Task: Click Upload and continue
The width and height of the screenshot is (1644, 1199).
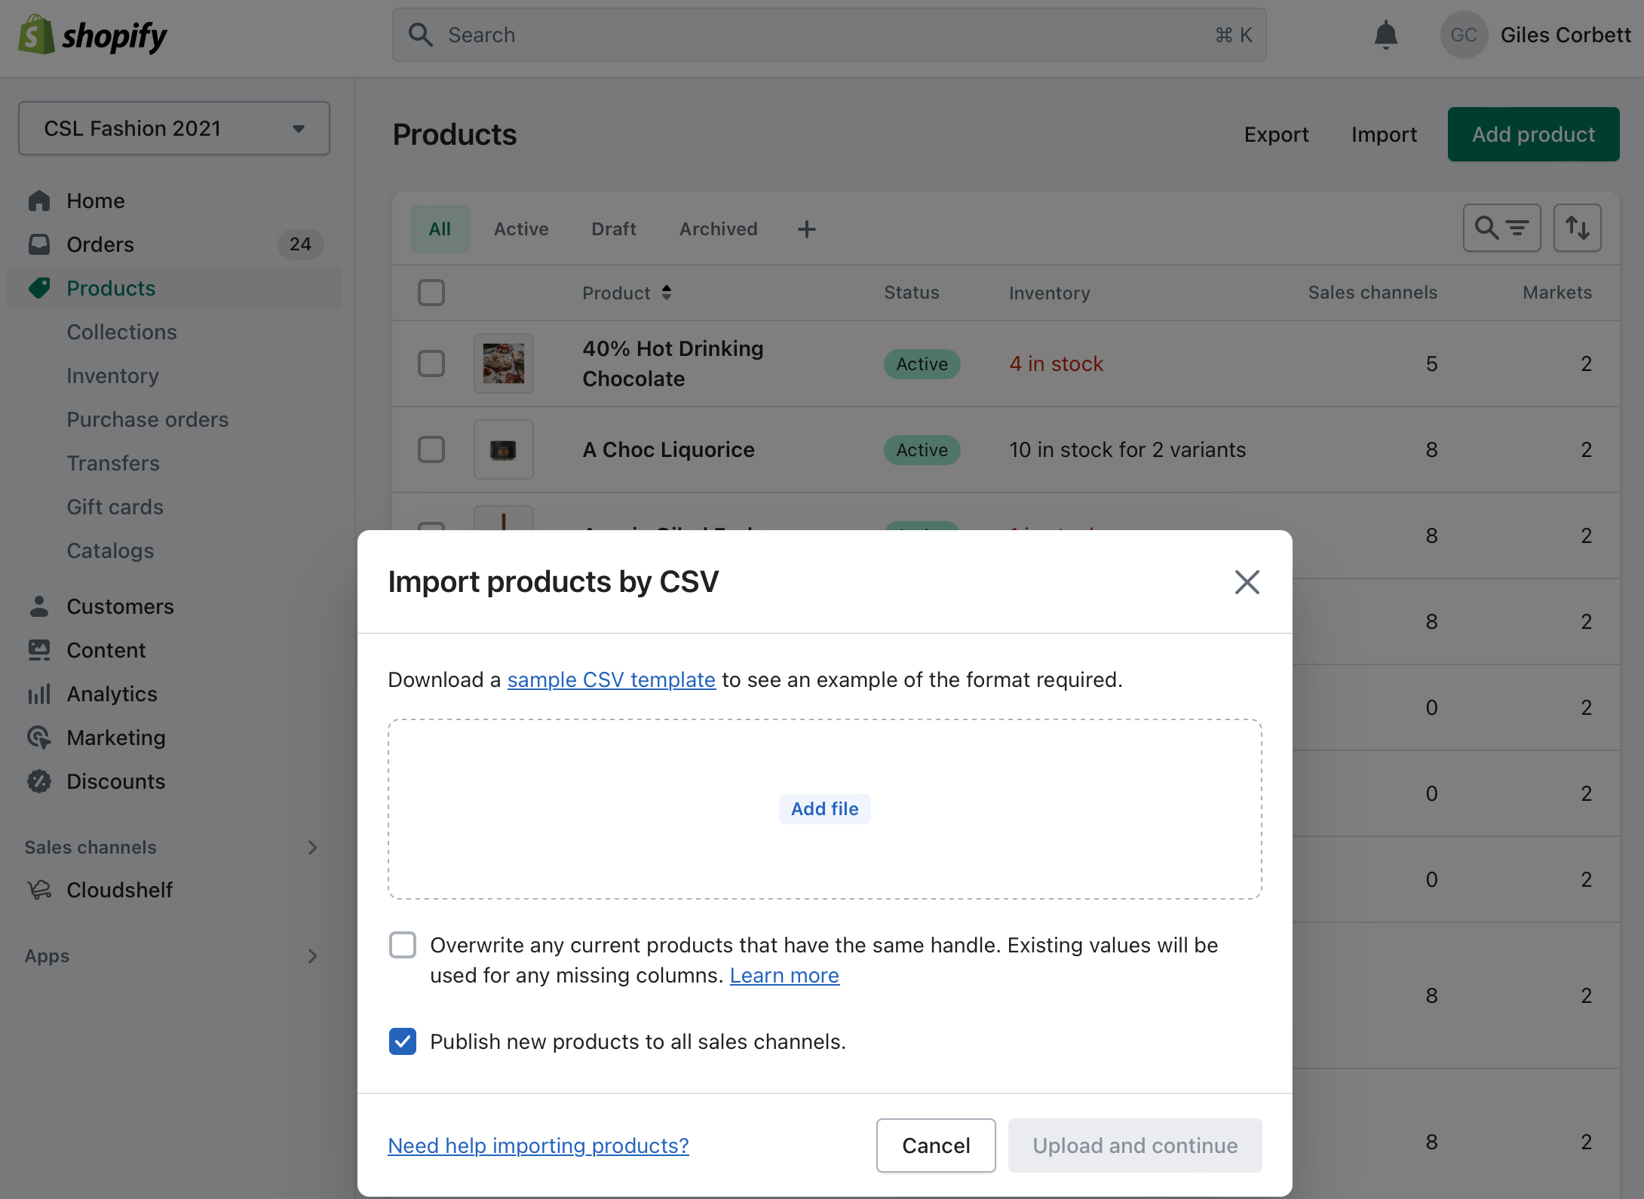Action: pyautogui.click(x=1135, y=1145)
